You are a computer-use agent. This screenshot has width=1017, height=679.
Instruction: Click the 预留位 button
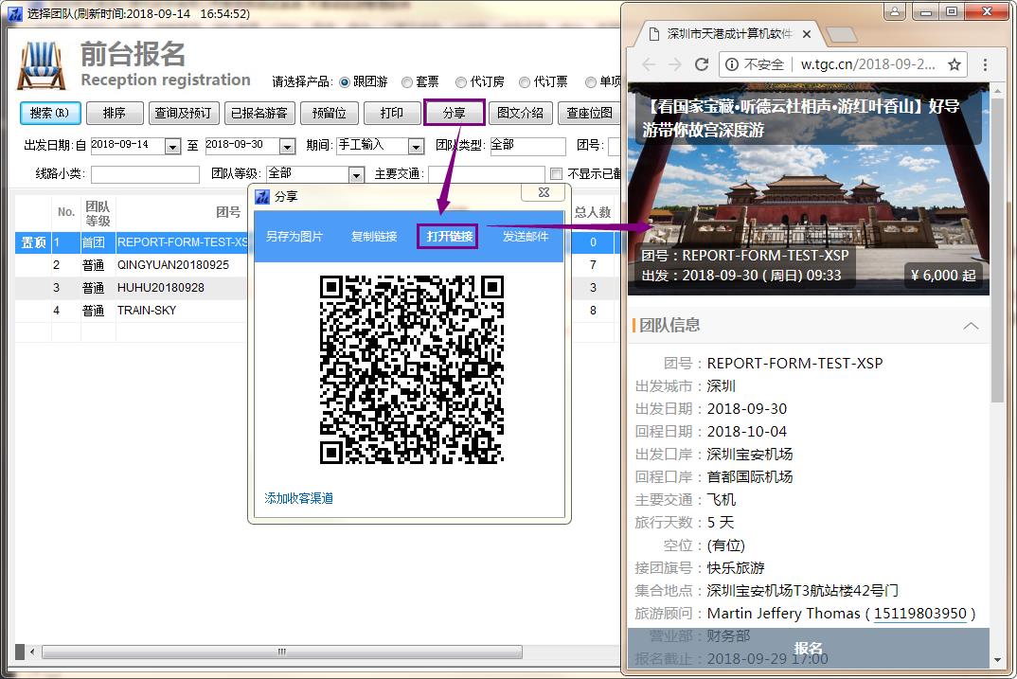329,113
